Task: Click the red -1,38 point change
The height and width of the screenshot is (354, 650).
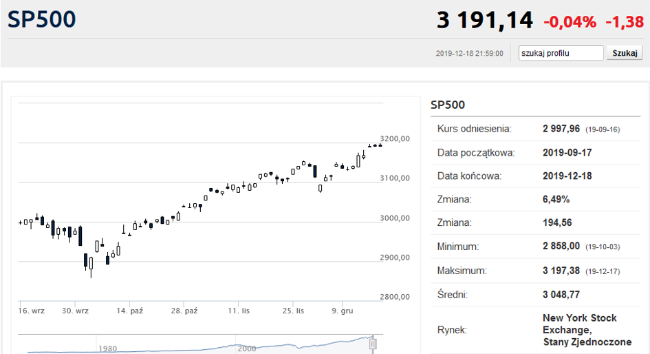Action: (x=625, y=21)
